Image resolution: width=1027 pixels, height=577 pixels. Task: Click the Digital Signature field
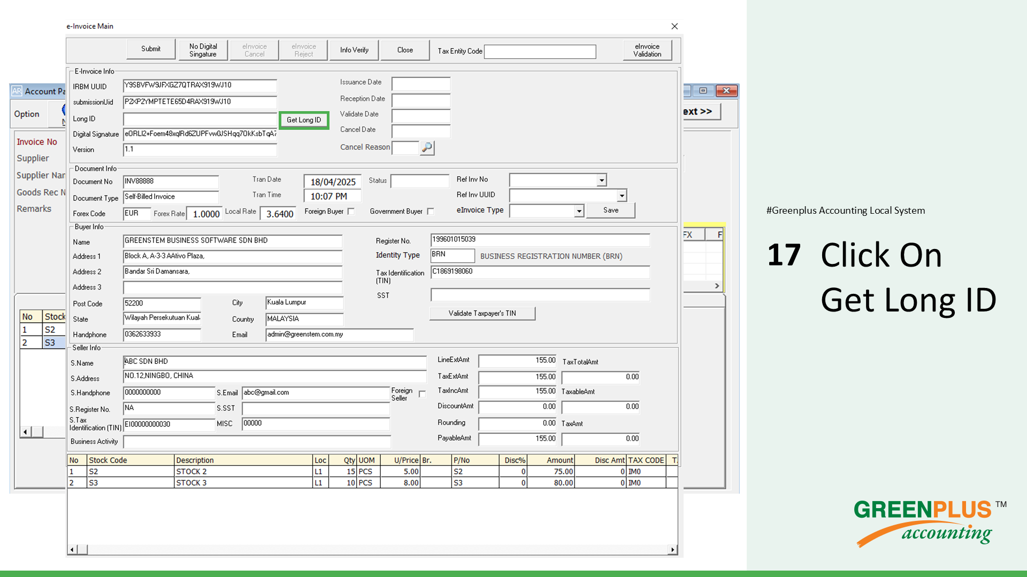200,134
